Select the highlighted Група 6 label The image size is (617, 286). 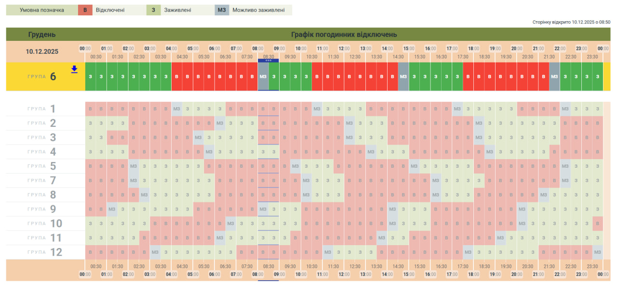[42, 76]
